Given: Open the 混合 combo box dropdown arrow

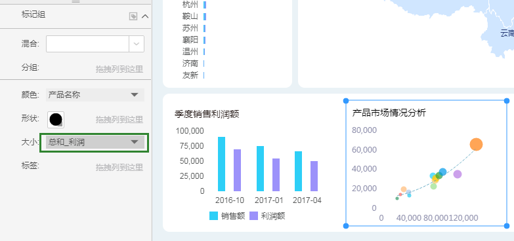Looking at the screenshot, I should pyautogui.click(x=137, y=44).
